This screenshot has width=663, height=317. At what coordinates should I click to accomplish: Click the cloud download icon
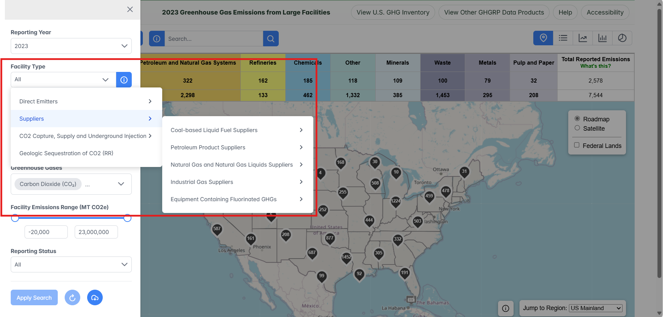tap(95, 298)
